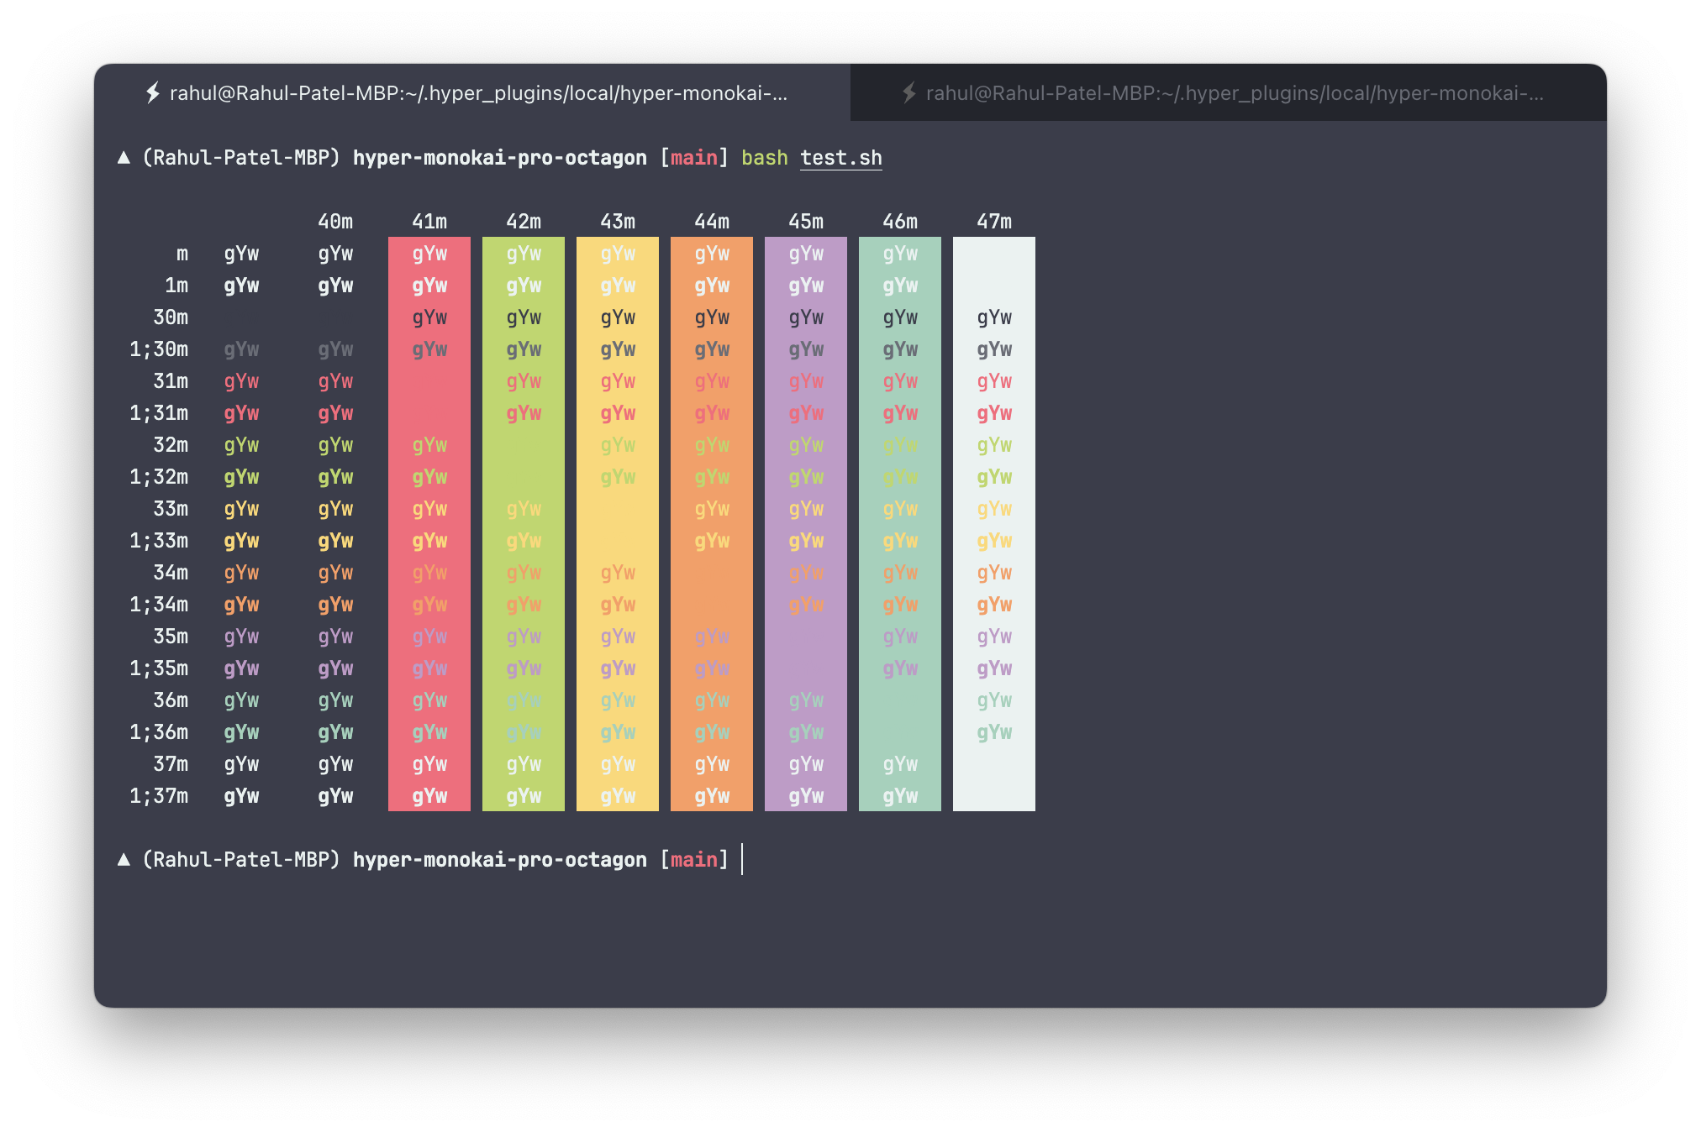Click the purple 45m color column
Screen dimensions: 1701x1132
(x=806, y=652)
